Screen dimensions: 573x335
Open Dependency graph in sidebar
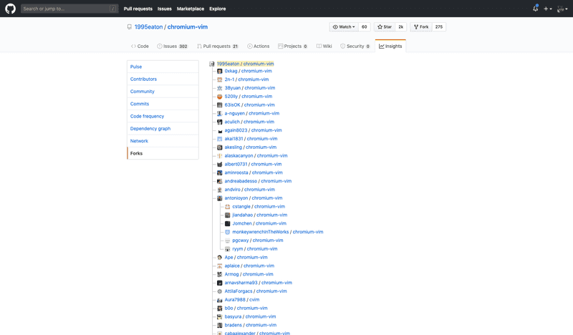pyautogui.click(x=163, y=129)
